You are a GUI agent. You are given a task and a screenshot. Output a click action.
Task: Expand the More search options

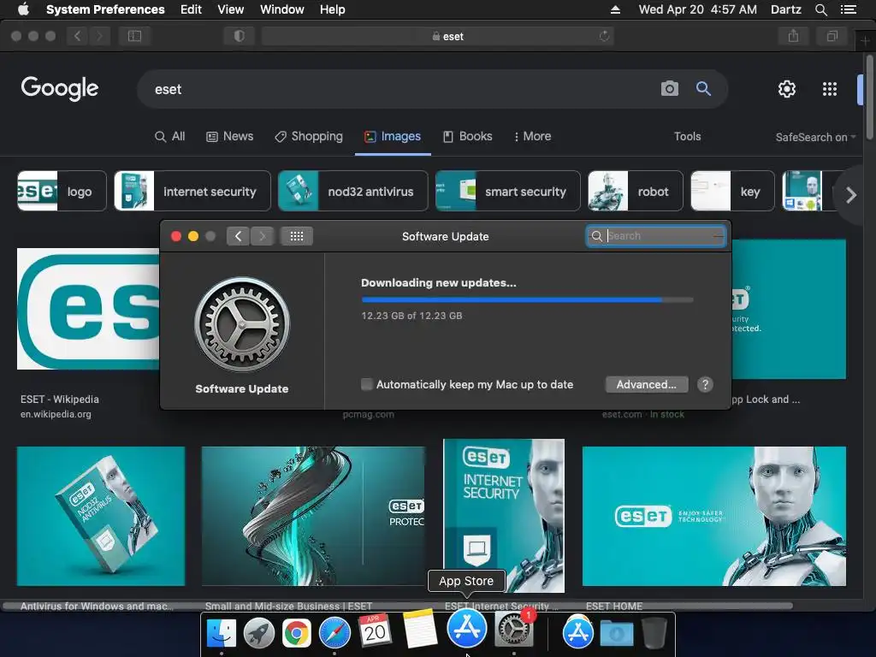click(x=532, y=136)
